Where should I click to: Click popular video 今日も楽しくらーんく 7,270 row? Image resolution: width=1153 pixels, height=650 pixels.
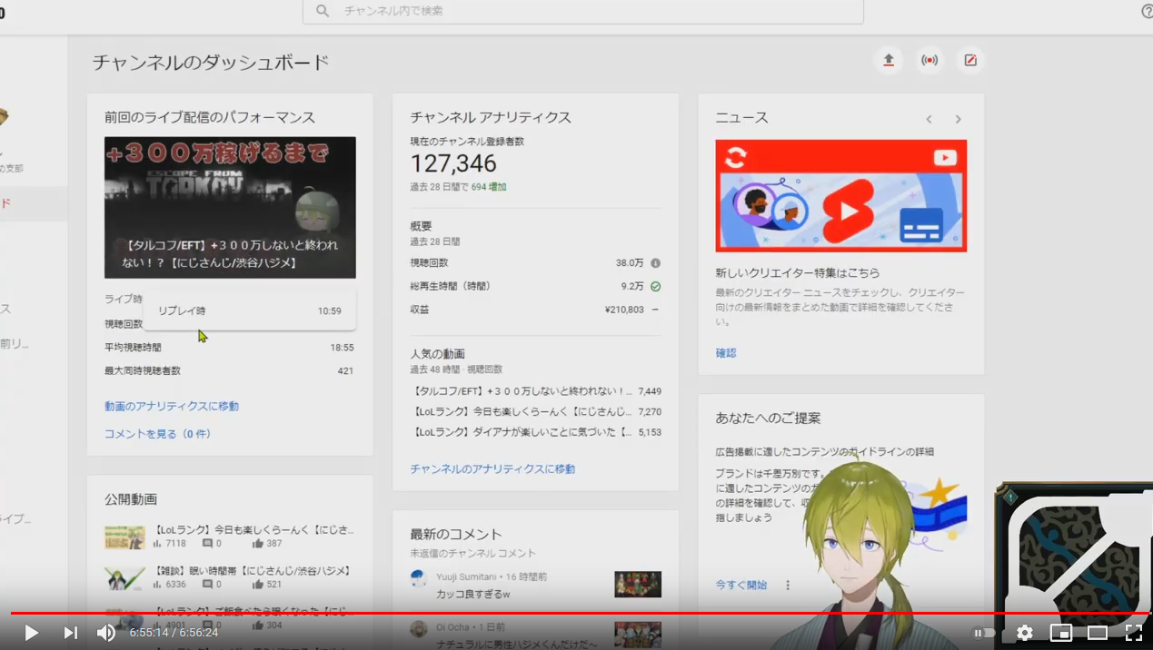(535, 412)
